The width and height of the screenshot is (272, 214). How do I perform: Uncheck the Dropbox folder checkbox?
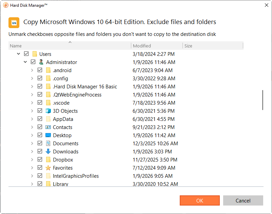click(40, 160)
